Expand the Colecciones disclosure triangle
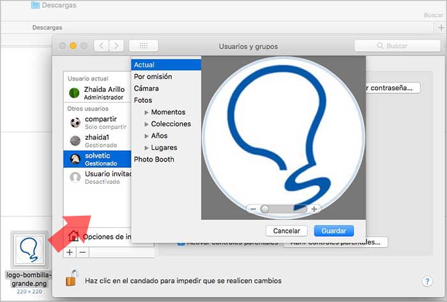The width and height of the screenshot is (447, 302). [x=146, y=125]
